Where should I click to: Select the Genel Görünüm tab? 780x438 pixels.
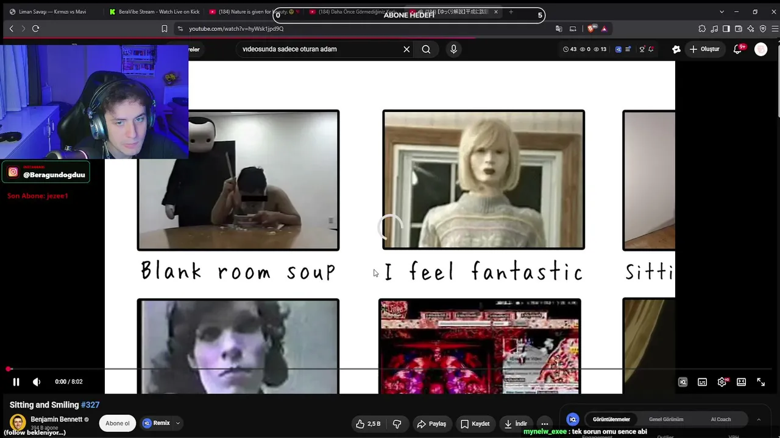coord(666,419)
